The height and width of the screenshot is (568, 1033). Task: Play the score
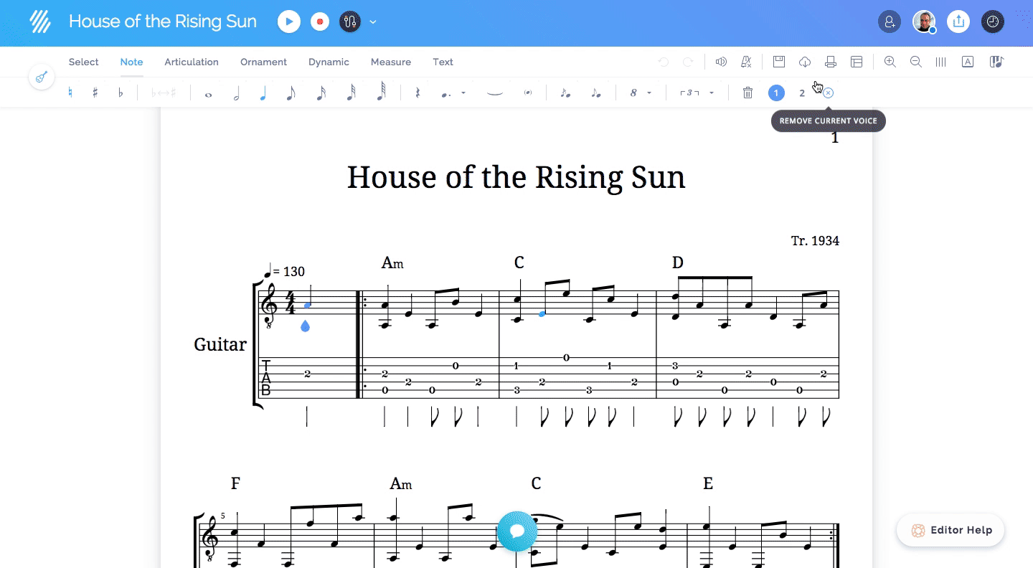tap(289, 22)
